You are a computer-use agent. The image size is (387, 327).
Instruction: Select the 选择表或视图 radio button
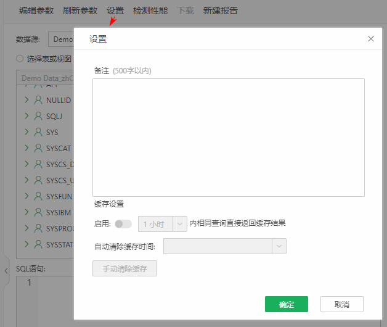click(x=20, y=59)
